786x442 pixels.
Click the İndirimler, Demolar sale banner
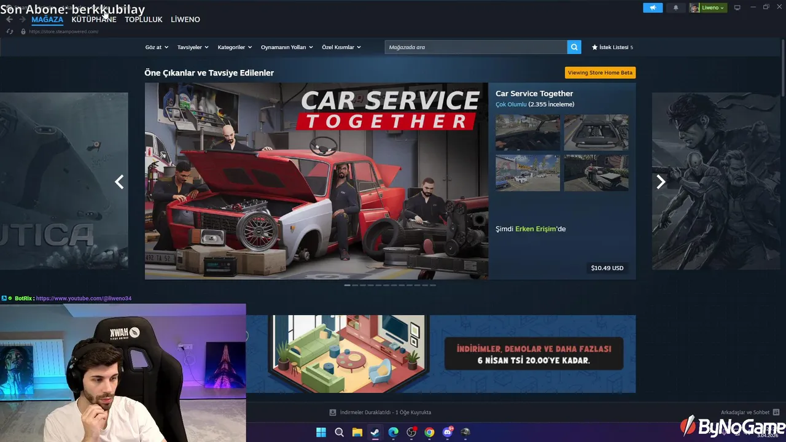[441, 354]
